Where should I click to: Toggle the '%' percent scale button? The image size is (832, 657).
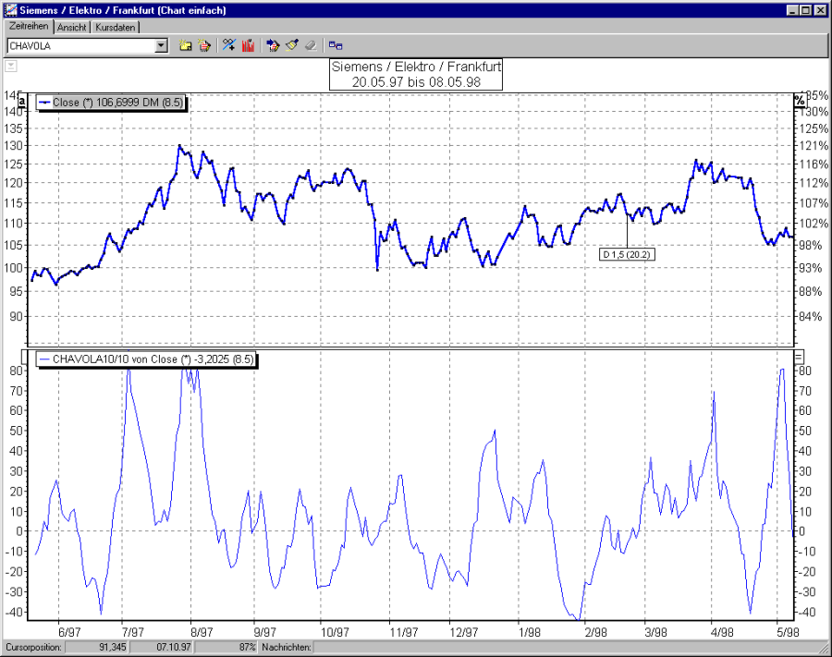pyautogui.click(x=800, y=101)
